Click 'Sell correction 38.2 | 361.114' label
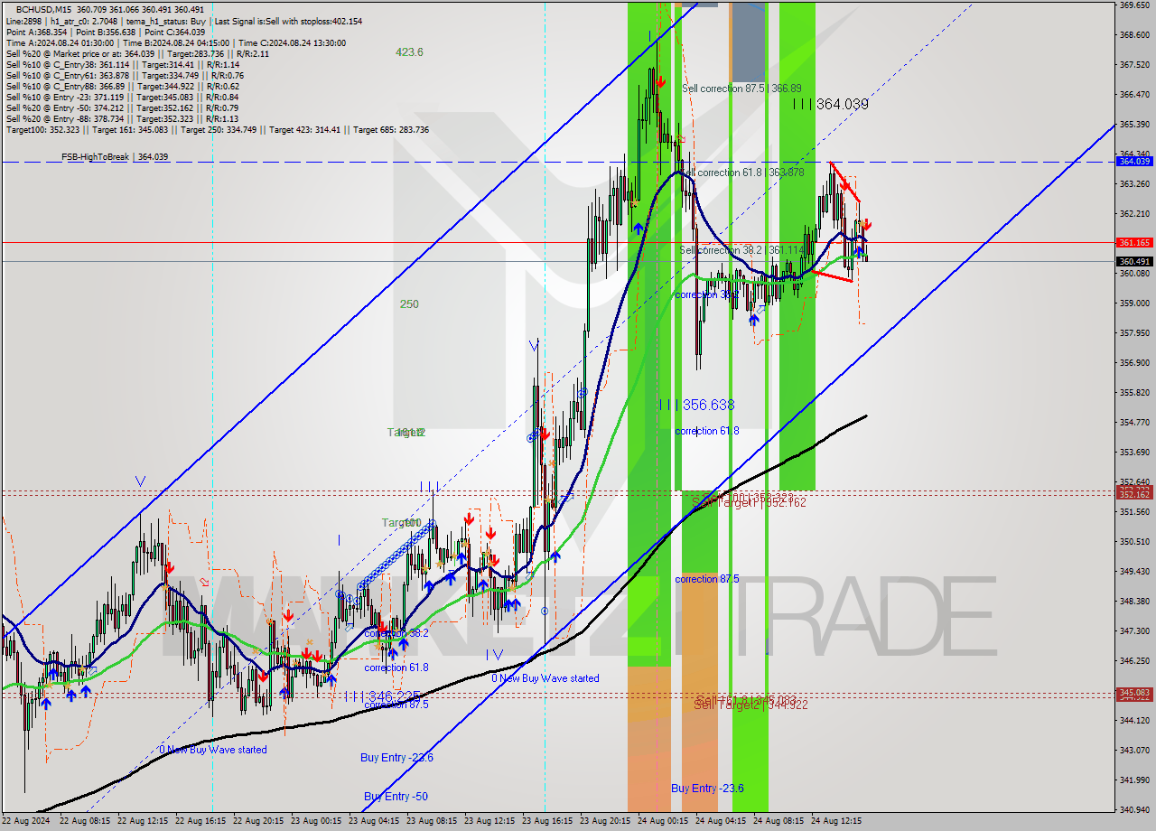 point(741,249)
